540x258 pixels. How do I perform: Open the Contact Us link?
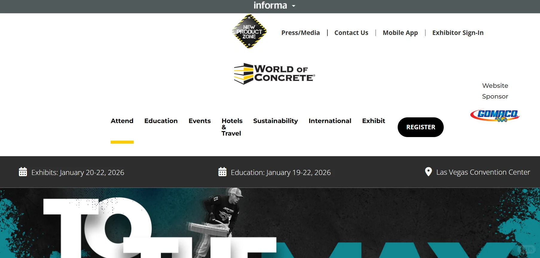point(351,33)
